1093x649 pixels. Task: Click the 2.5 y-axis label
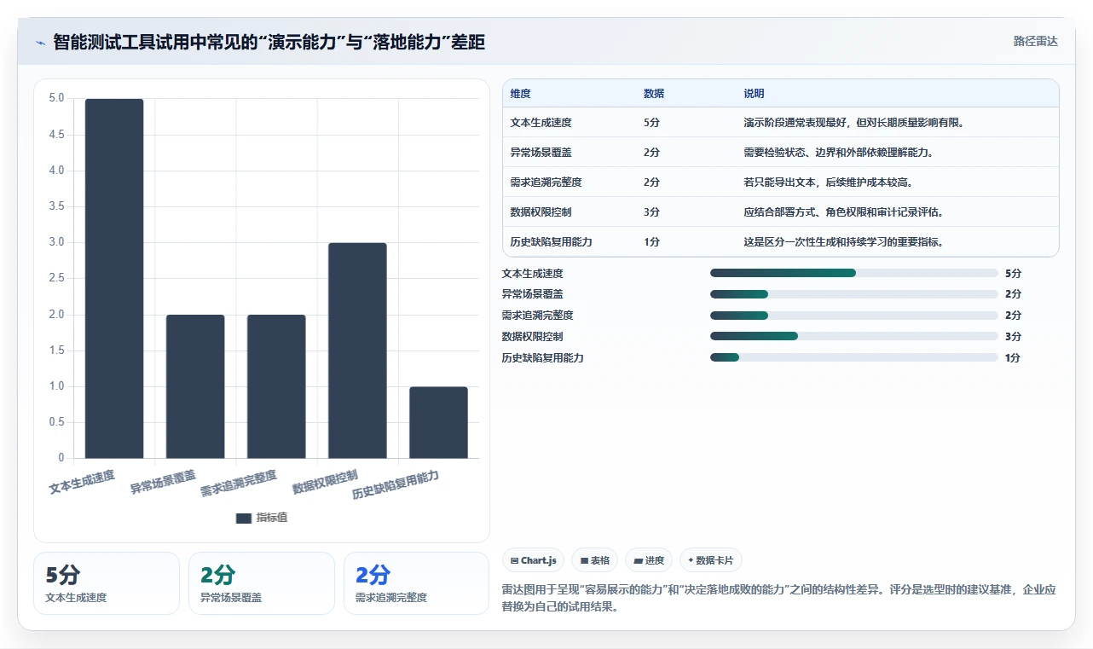56,278
